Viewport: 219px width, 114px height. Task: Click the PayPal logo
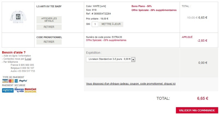pyautogui.click(x=23, y=81)
